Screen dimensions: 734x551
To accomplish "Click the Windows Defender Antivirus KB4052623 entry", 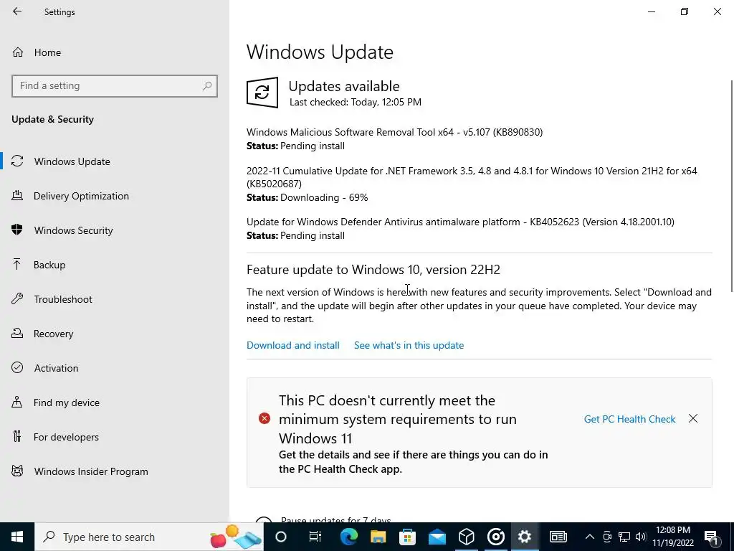I will click(x=461, y=228).
